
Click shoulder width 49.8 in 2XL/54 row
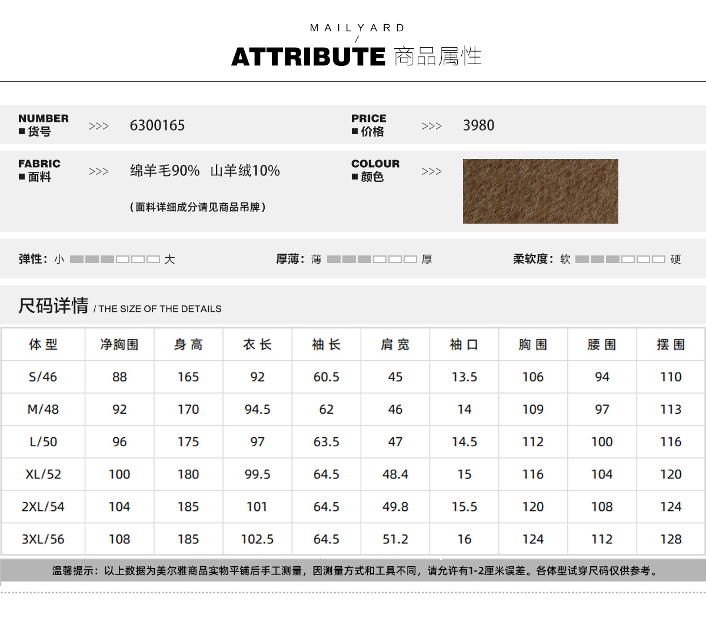pyautogui.click(x=395, y=506)
